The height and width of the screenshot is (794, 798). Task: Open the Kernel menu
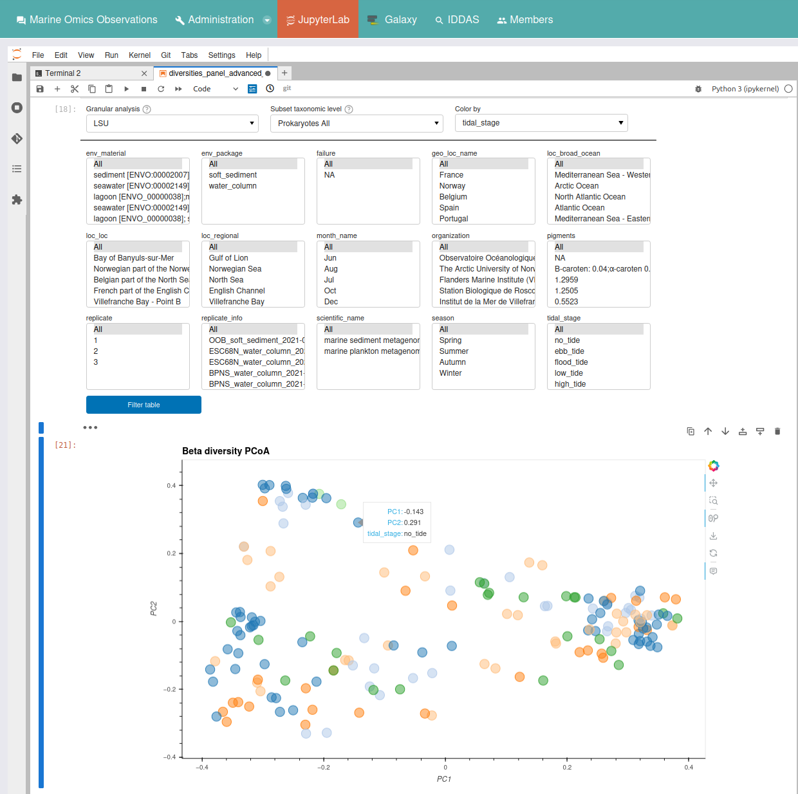coord(139,55)
